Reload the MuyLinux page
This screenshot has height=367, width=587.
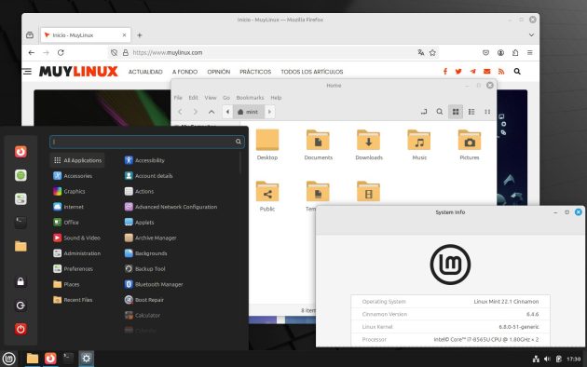pos(61,53)
